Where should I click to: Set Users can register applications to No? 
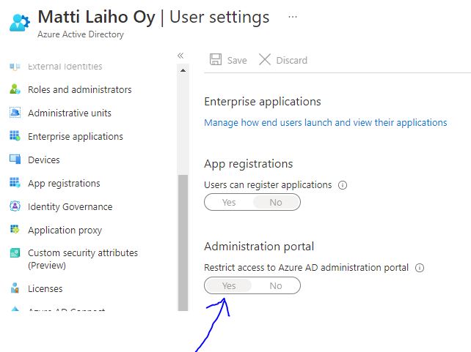tap(276, 202)
